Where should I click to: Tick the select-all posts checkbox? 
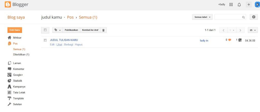(x=45, y=30)
